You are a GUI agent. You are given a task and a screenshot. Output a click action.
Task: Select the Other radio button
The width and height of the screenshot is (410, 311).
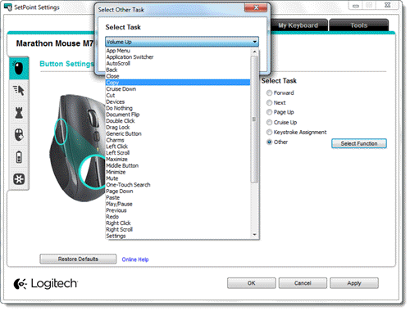(x=269, y=142)
